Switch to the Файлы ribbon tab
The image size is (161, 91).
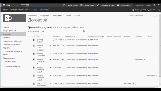click(x=35, y=10)
